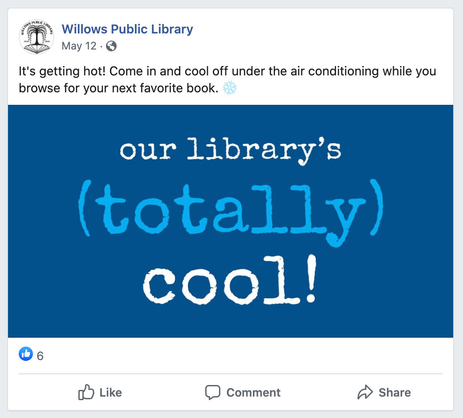
Task: Click the globe public audience icon
Action: click(x=111, y=46)
